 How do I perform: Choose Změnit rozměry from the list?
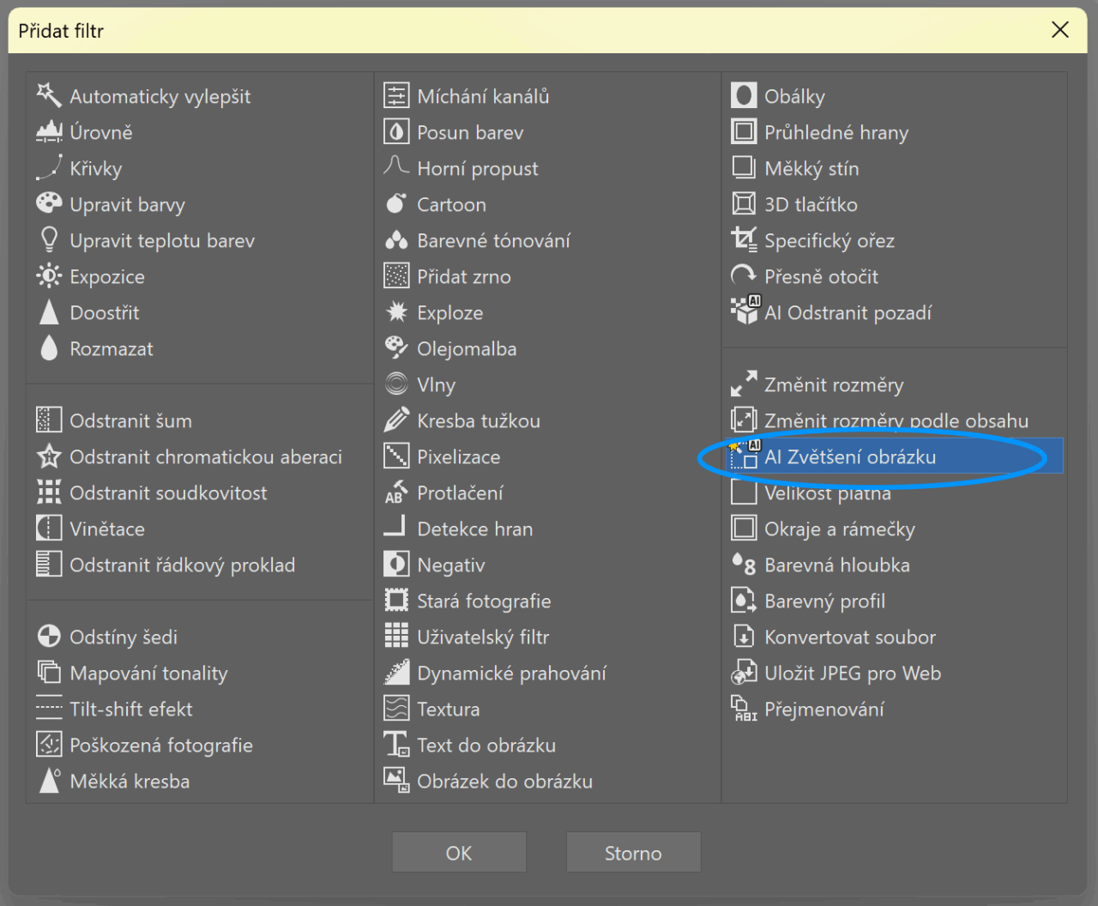coord(833,384)
